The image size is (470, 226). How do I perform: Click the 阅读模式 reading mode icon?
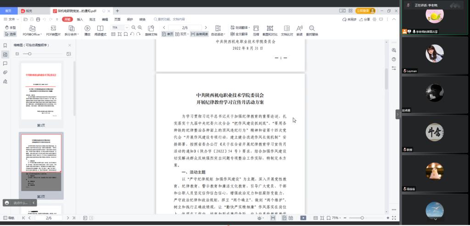pos(100,30)
